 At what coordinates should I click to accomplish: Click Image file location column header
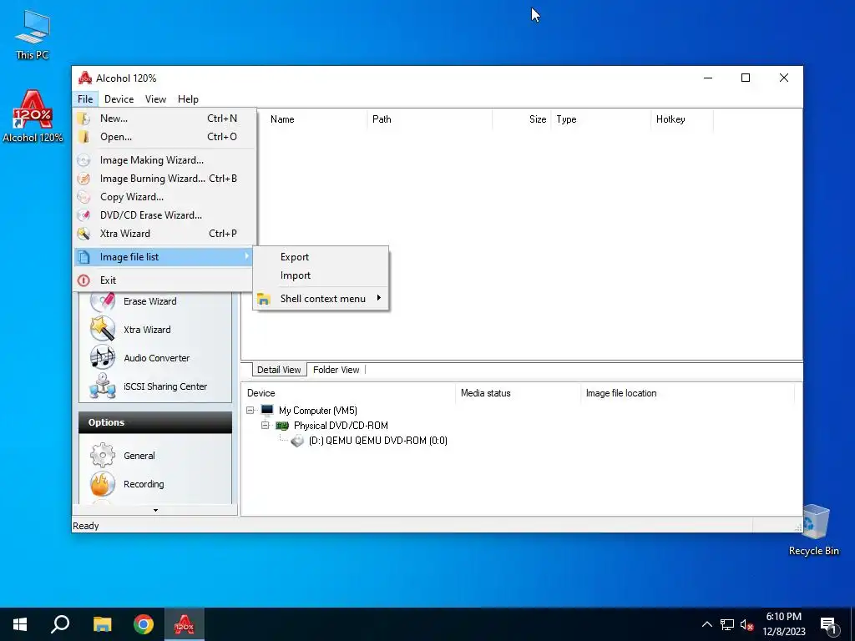pyautogui.click(x=688, y=393)
